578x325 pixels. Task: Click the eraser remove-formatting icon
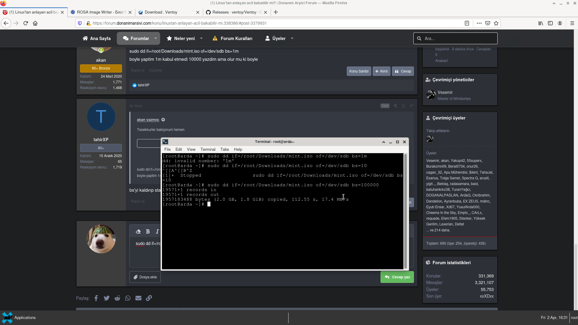point(138,231)
